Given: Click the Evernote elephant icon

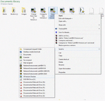Looking at the screenshot, I should pos(21,57).
